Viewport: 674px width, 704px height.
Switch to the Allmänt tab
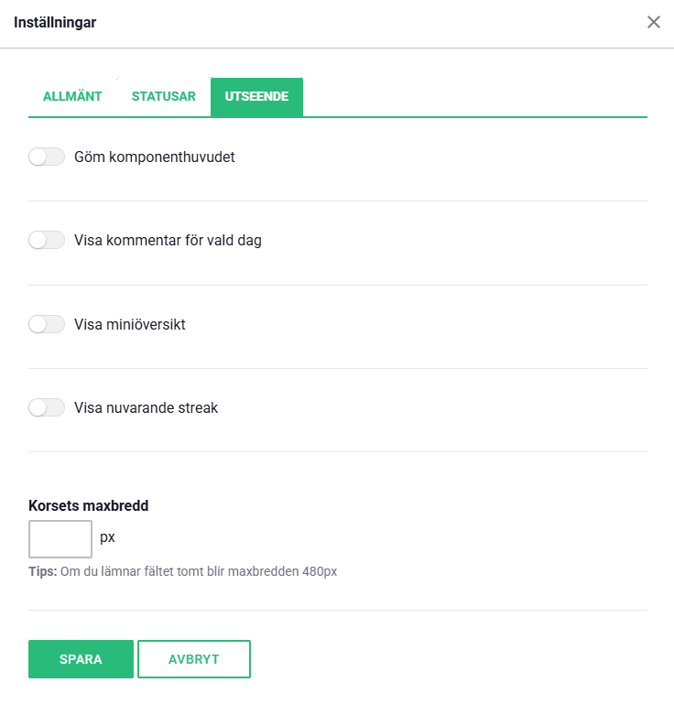72,96
